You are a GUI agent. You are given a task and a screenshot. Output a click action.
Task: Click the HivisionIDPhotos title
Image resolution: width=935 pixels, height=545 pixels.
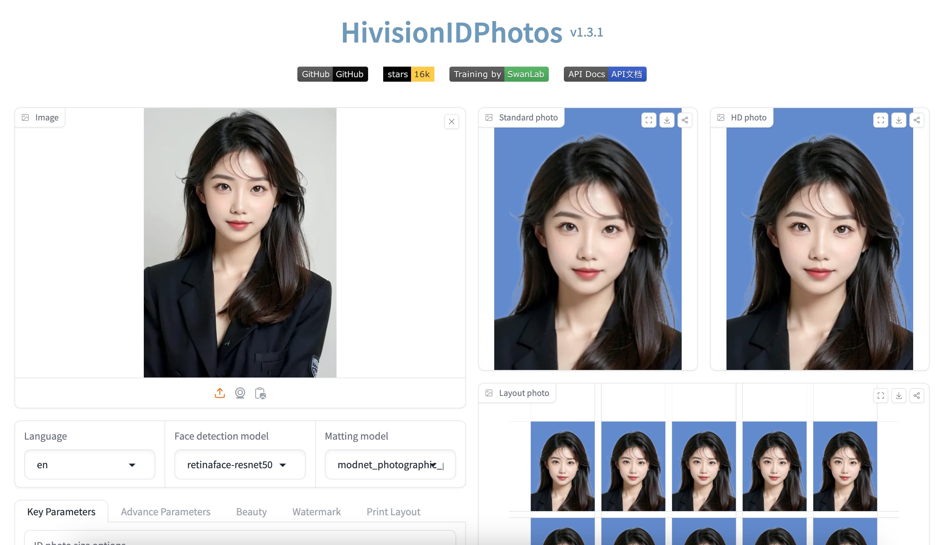452,32
